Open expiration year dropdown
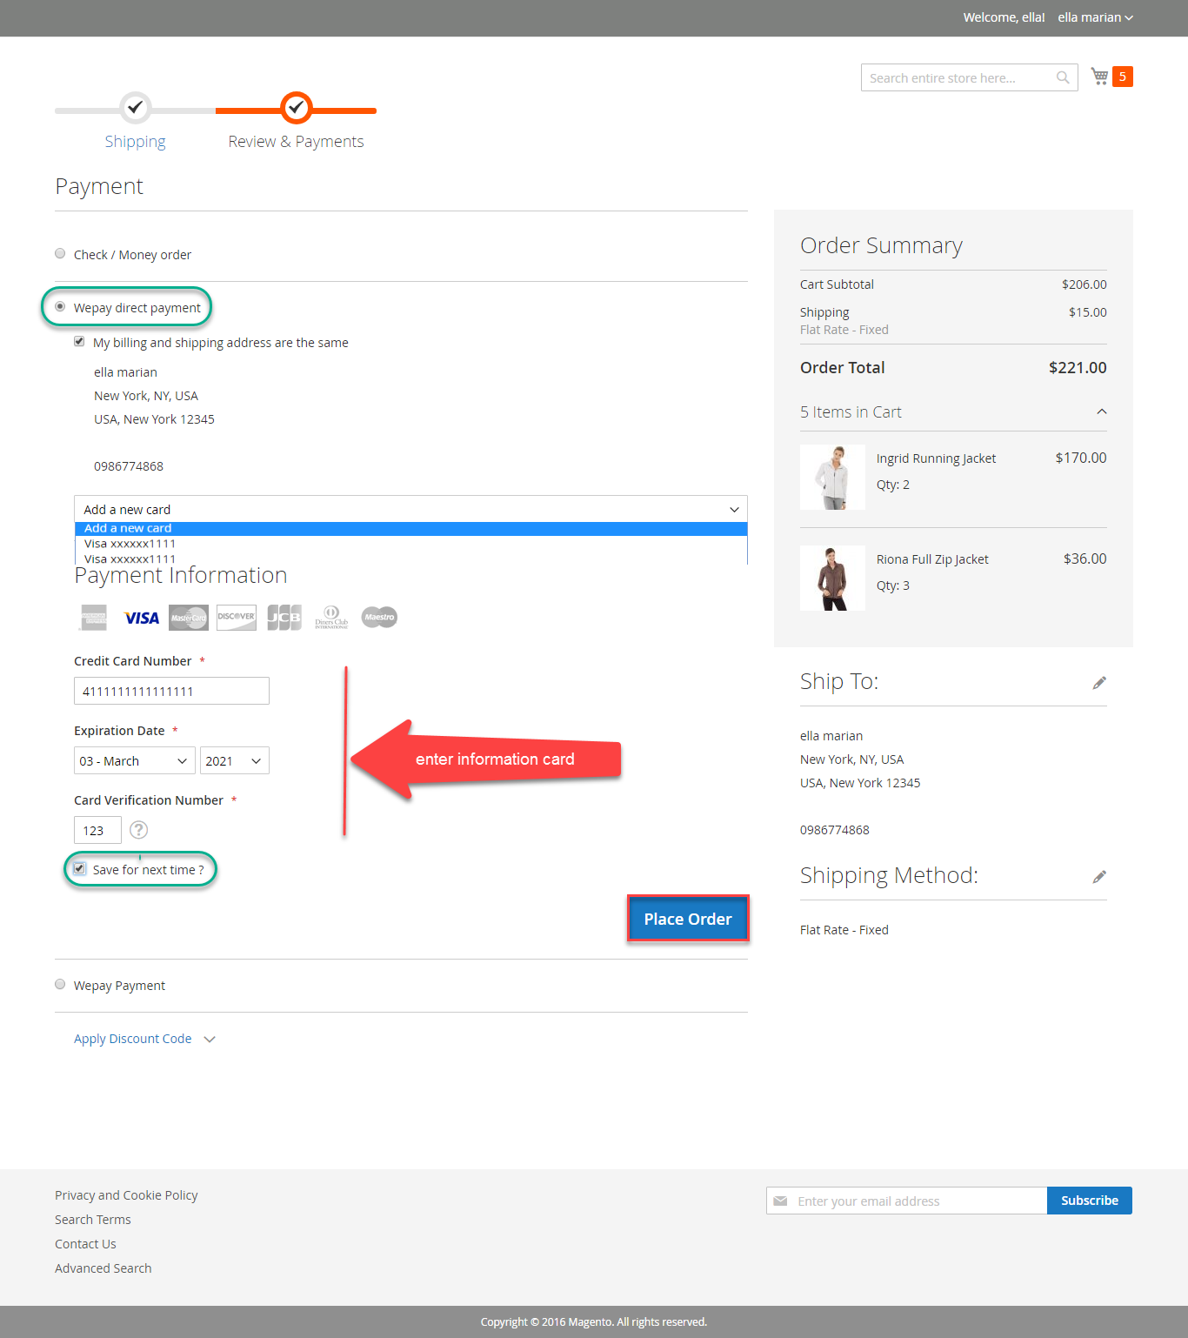Viewport: 1188px width, 1338px height. tap(234, 761)
